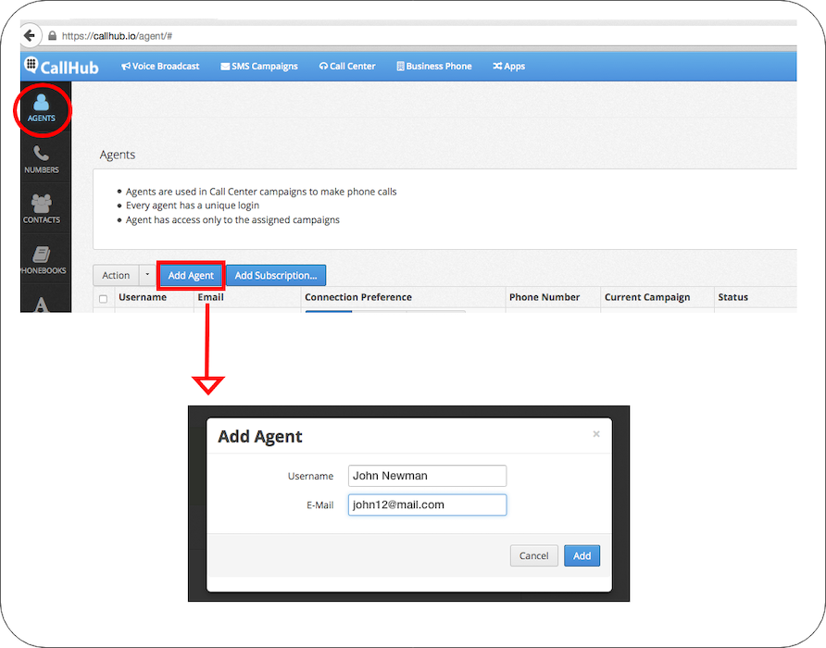Click Cancel in Add Agent dialog

point(533,555)
